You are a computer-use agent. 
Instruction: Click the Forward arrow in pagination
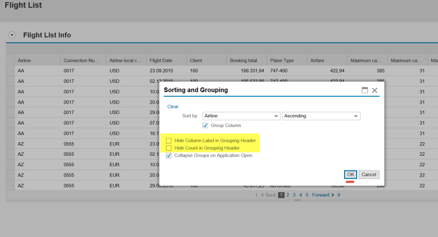[x=333, y=195]
